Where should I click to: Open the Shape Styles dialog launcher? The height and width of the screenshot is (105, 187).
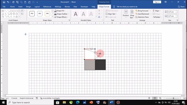point(69,20)
